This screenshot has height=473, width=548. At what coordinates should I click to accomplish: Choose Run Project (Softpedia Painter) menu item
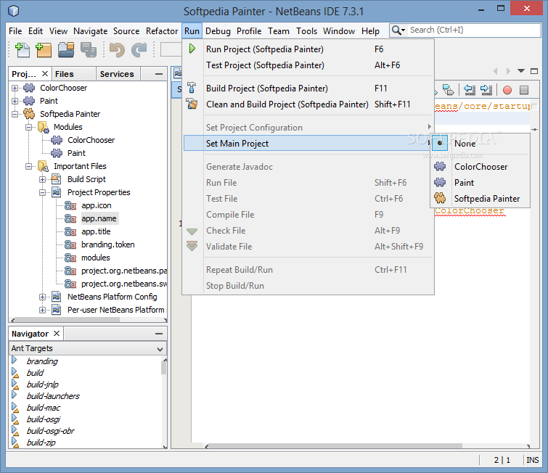point(308,49)
